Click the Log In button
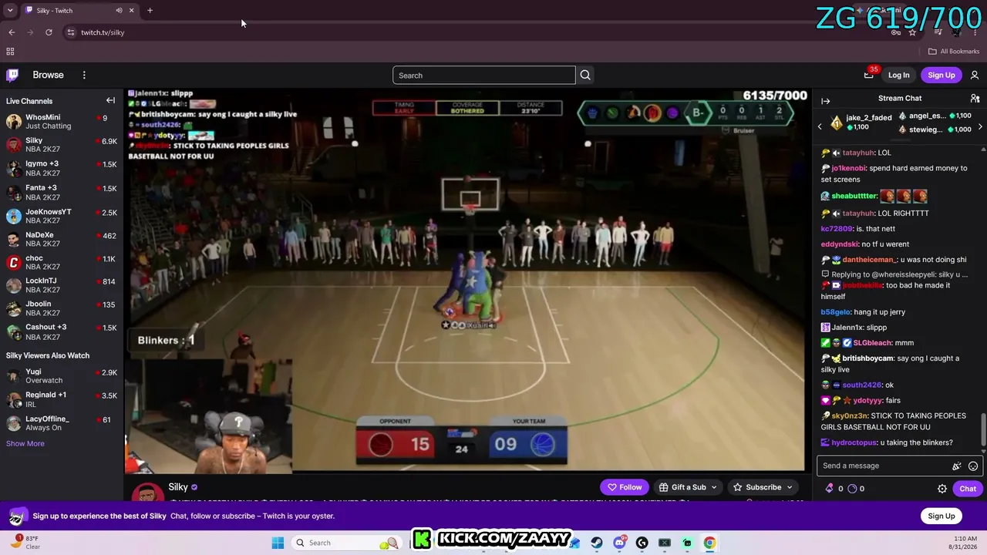Screen dimensions: 987x555 click(x=899, y=75)
